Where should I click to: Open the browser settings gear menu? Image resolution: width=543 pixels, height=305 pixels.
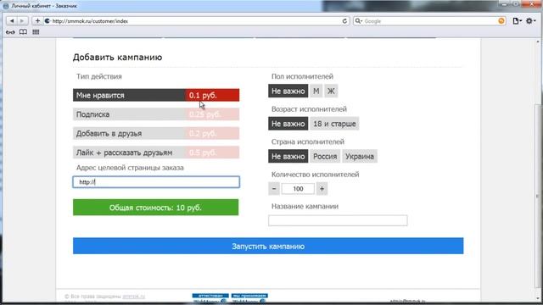pyautogui.click(x=530, y=21)
